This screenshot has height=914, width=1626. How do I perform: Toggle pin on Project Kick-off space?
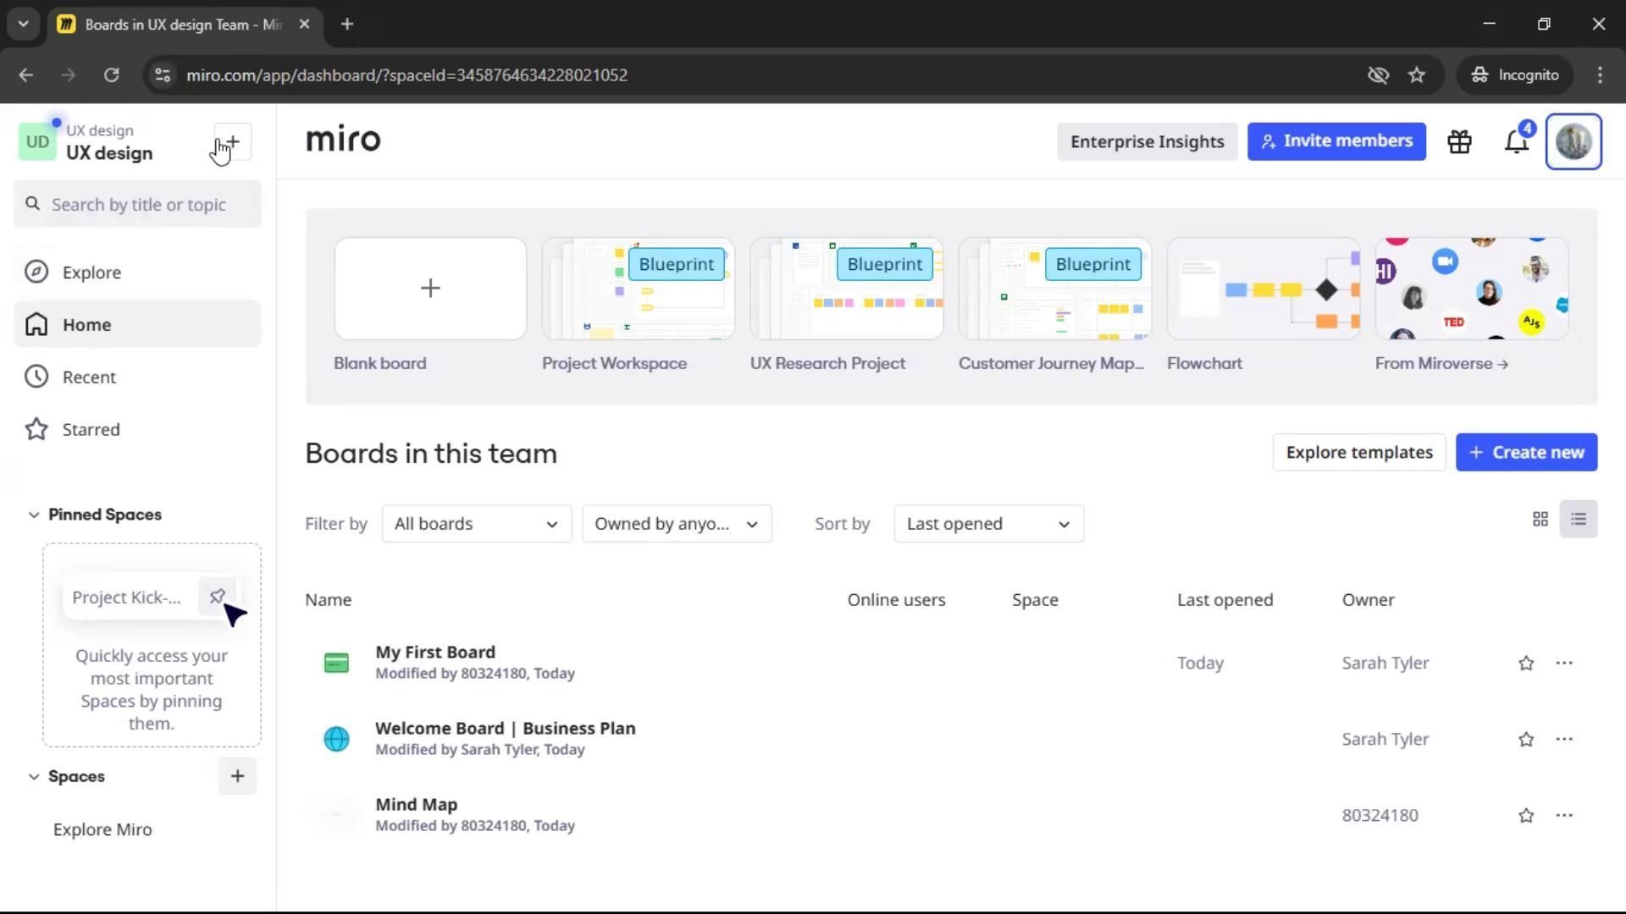(217, 597)
